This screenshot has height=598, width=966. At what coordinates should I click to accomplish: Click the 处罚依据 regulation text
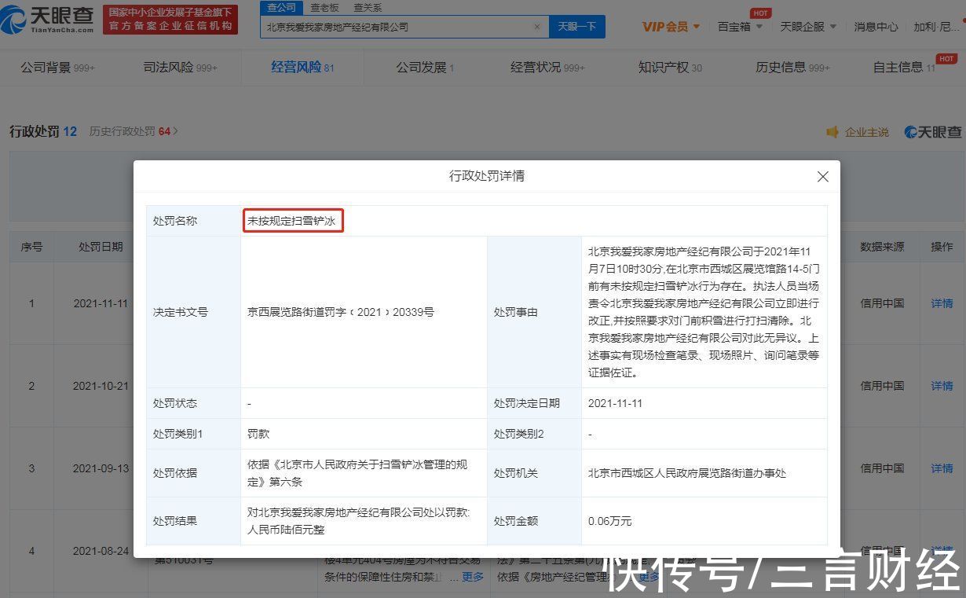pos(357,473)
